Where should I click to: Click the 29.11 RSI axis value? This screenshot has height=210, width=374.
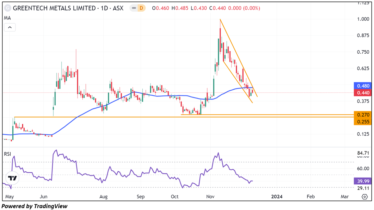(x=363, y=188)
